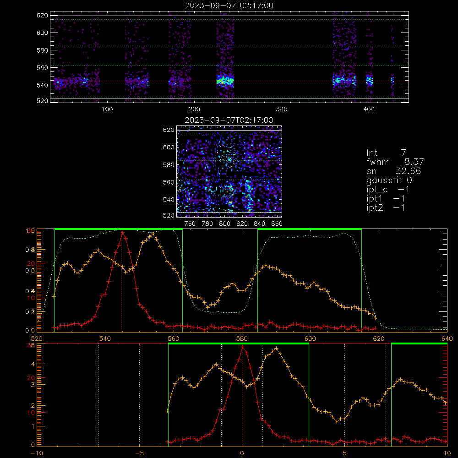Viewport: 458px width, 458px height.
Task: Click the timestamp title above the wide top plot
Action: tap(229, 5)
